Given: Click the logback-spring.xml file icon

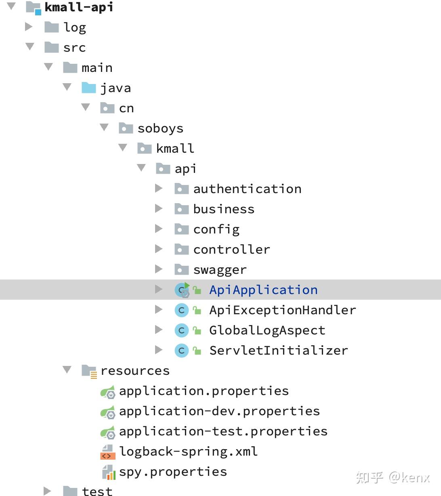Looking at the screenshot, I should (x=107, y=451).
